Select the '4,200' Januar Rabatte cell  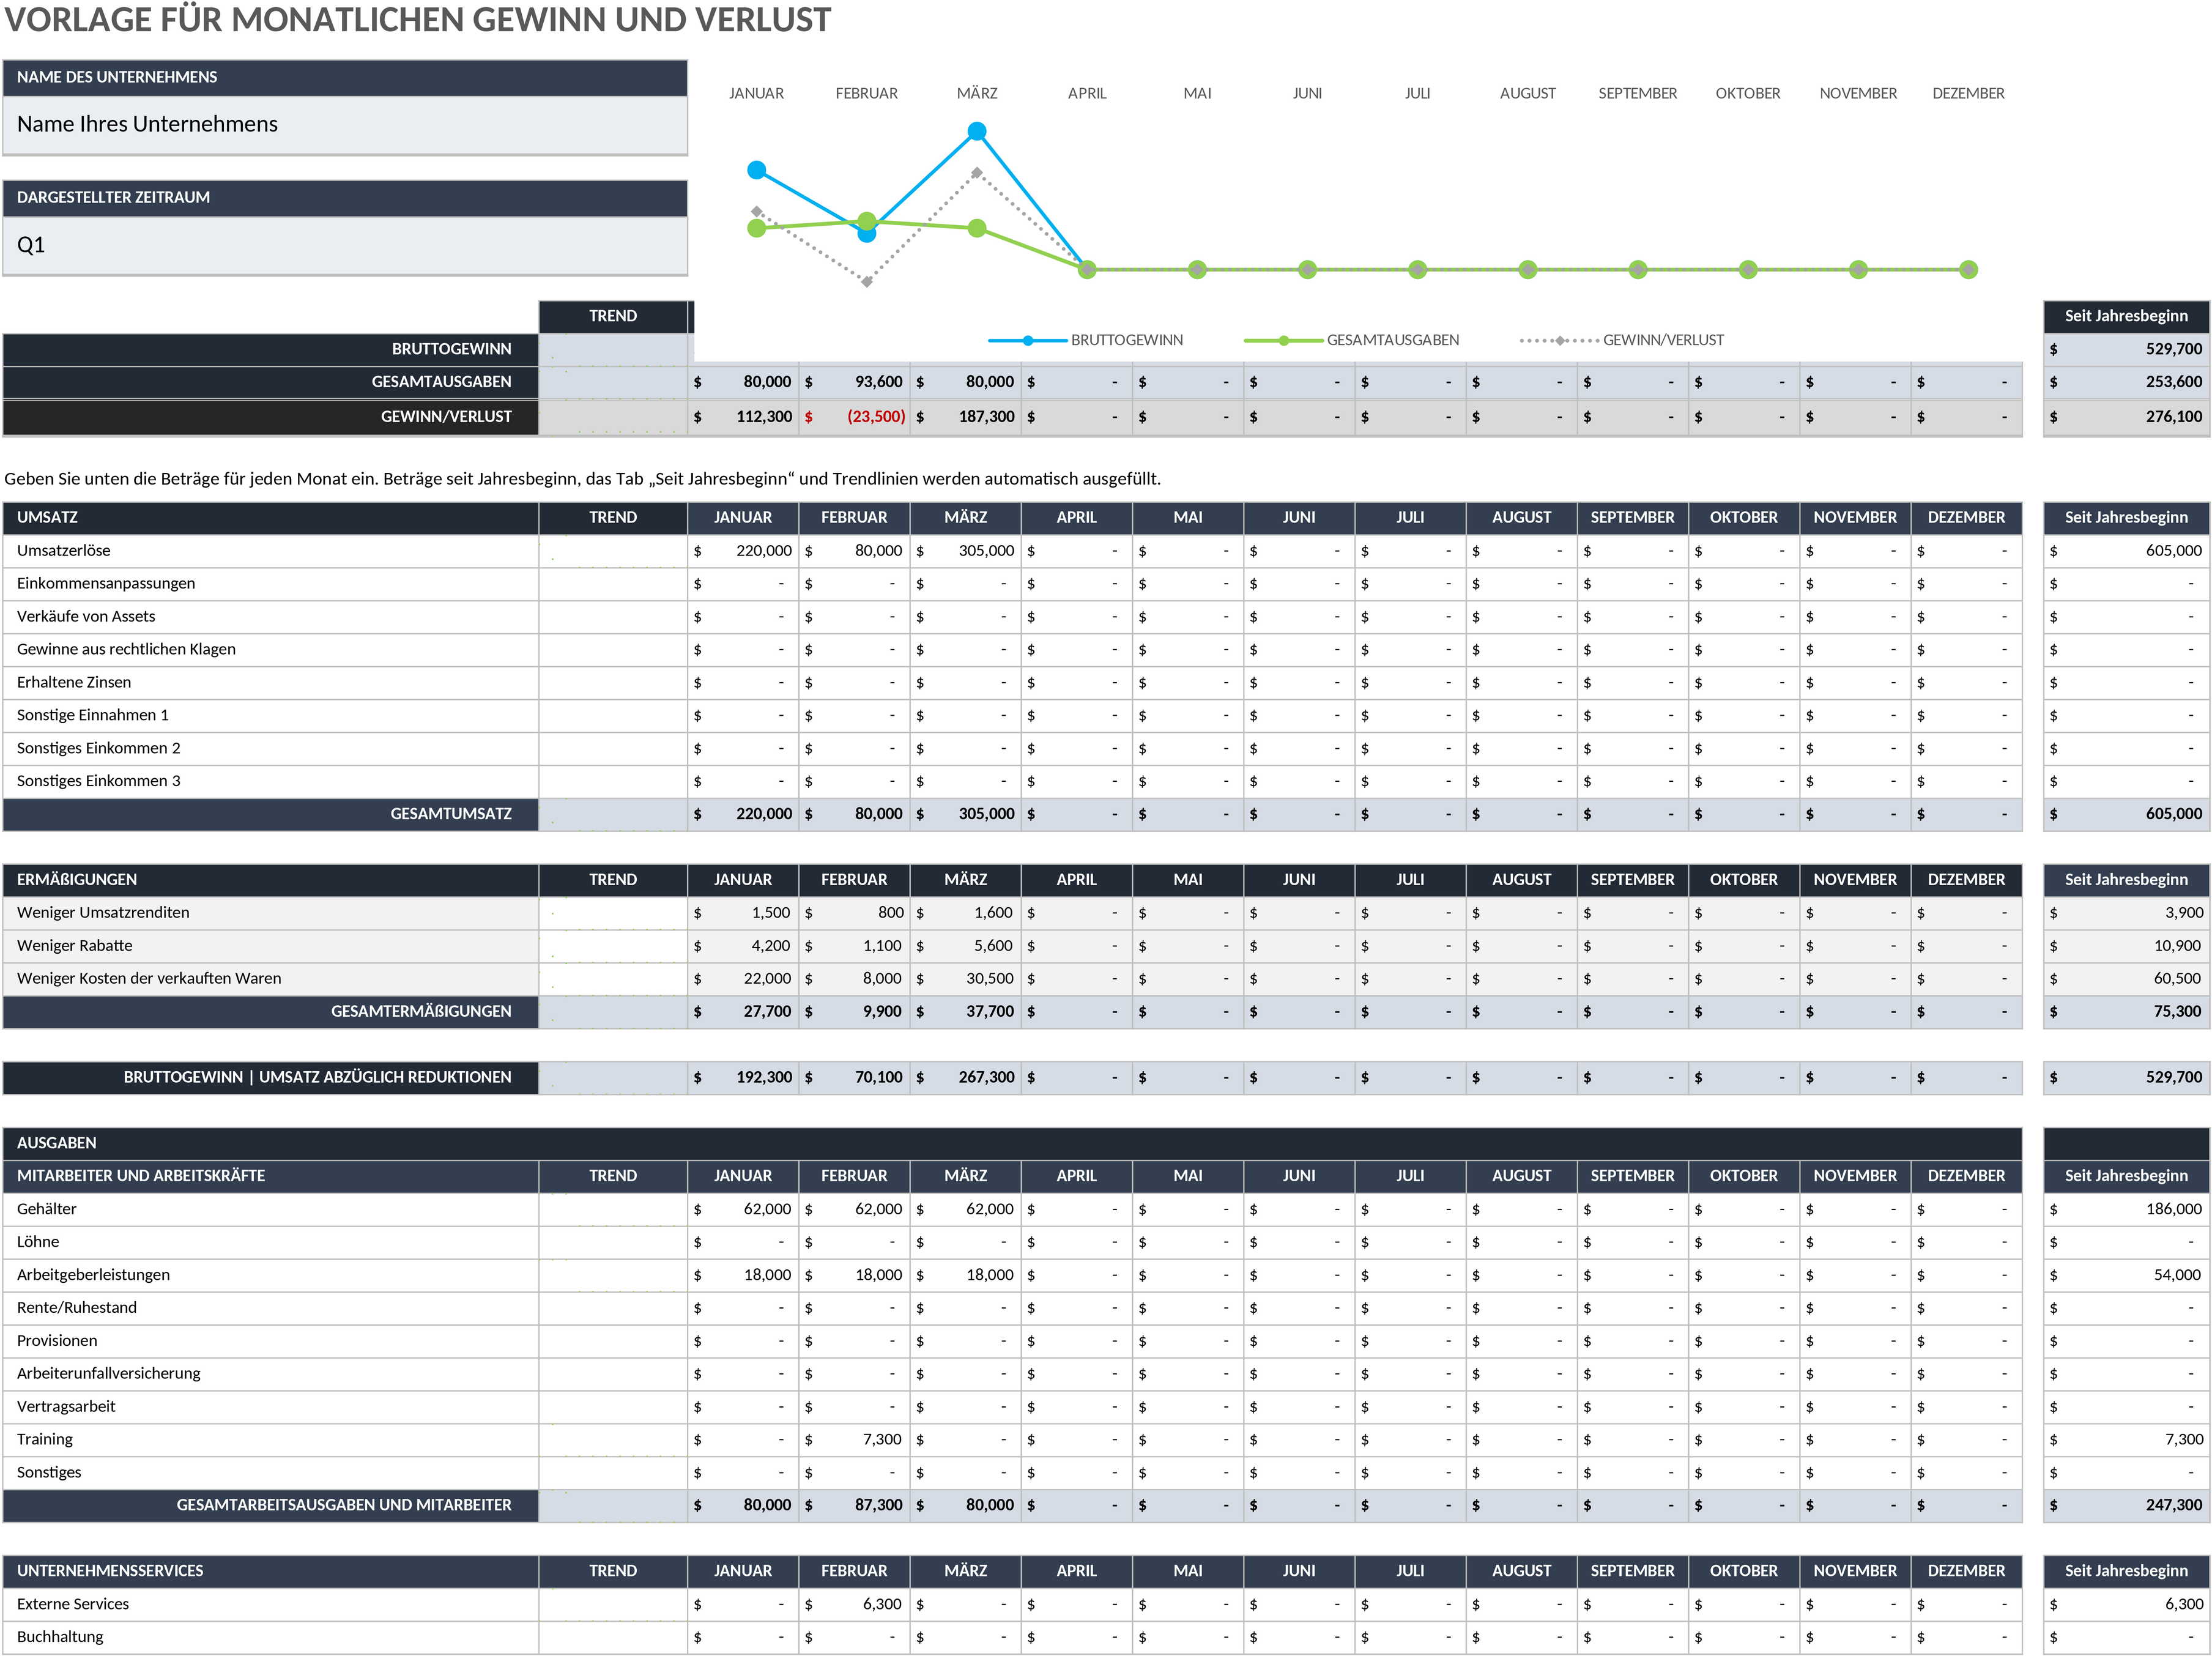click(x=743, y=946)
